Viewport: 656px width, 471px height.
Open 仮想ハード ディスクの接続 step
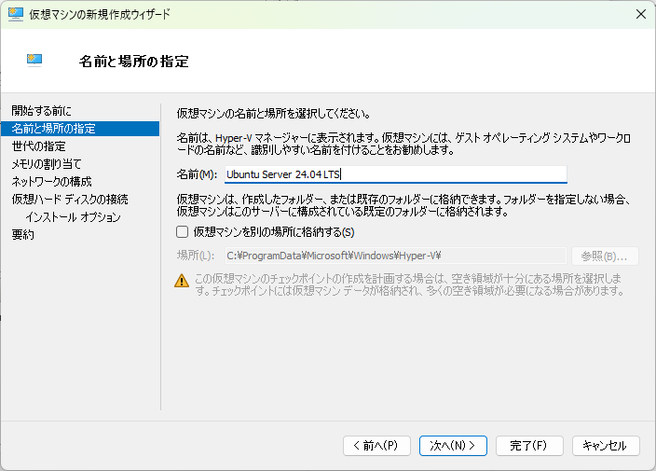click(x=70, y=199)
